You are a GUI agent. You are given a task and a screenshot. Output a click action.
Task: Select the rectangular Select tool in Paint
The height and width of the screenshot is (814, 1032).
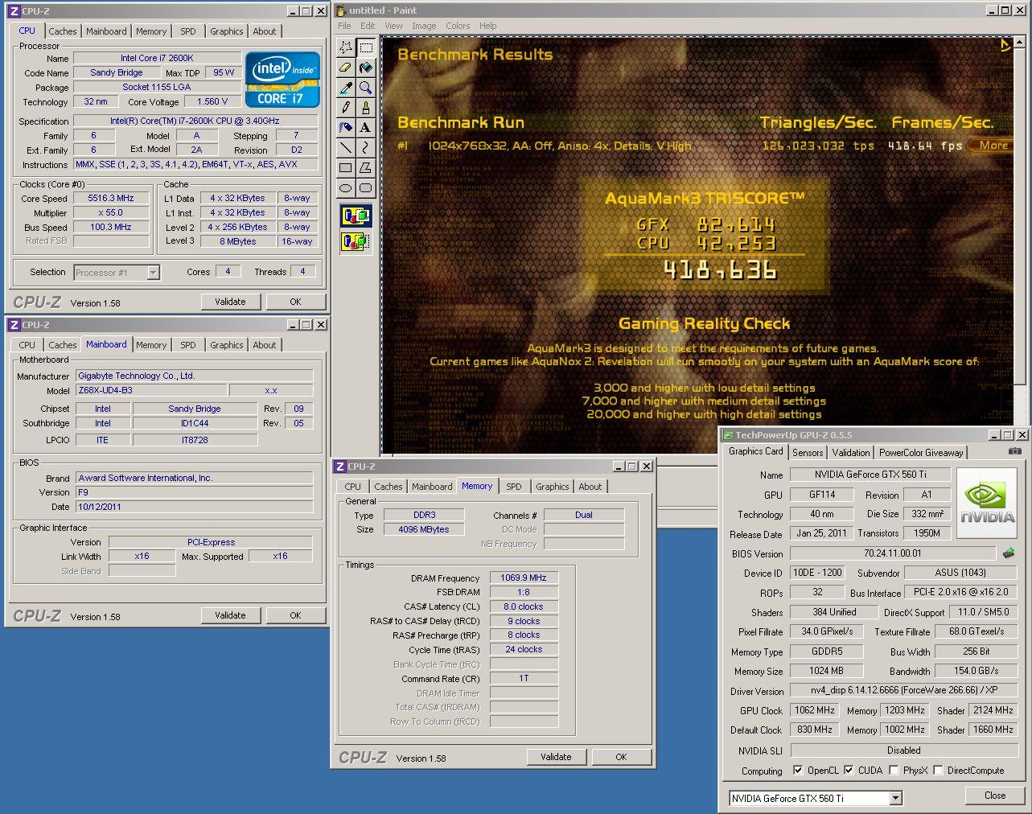366,47
